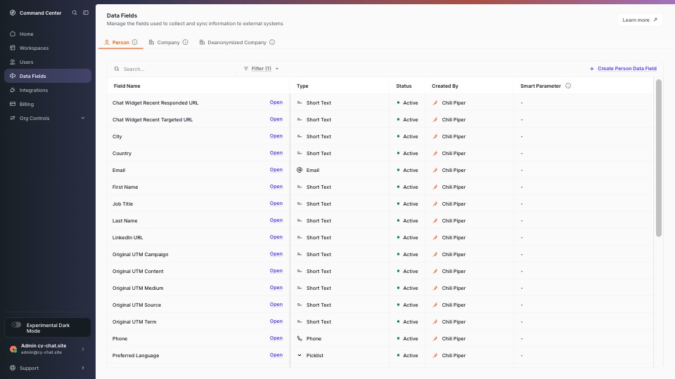This screenshot has width=675, height=379.
Task: Open the Email field
Action: (276, 170)
